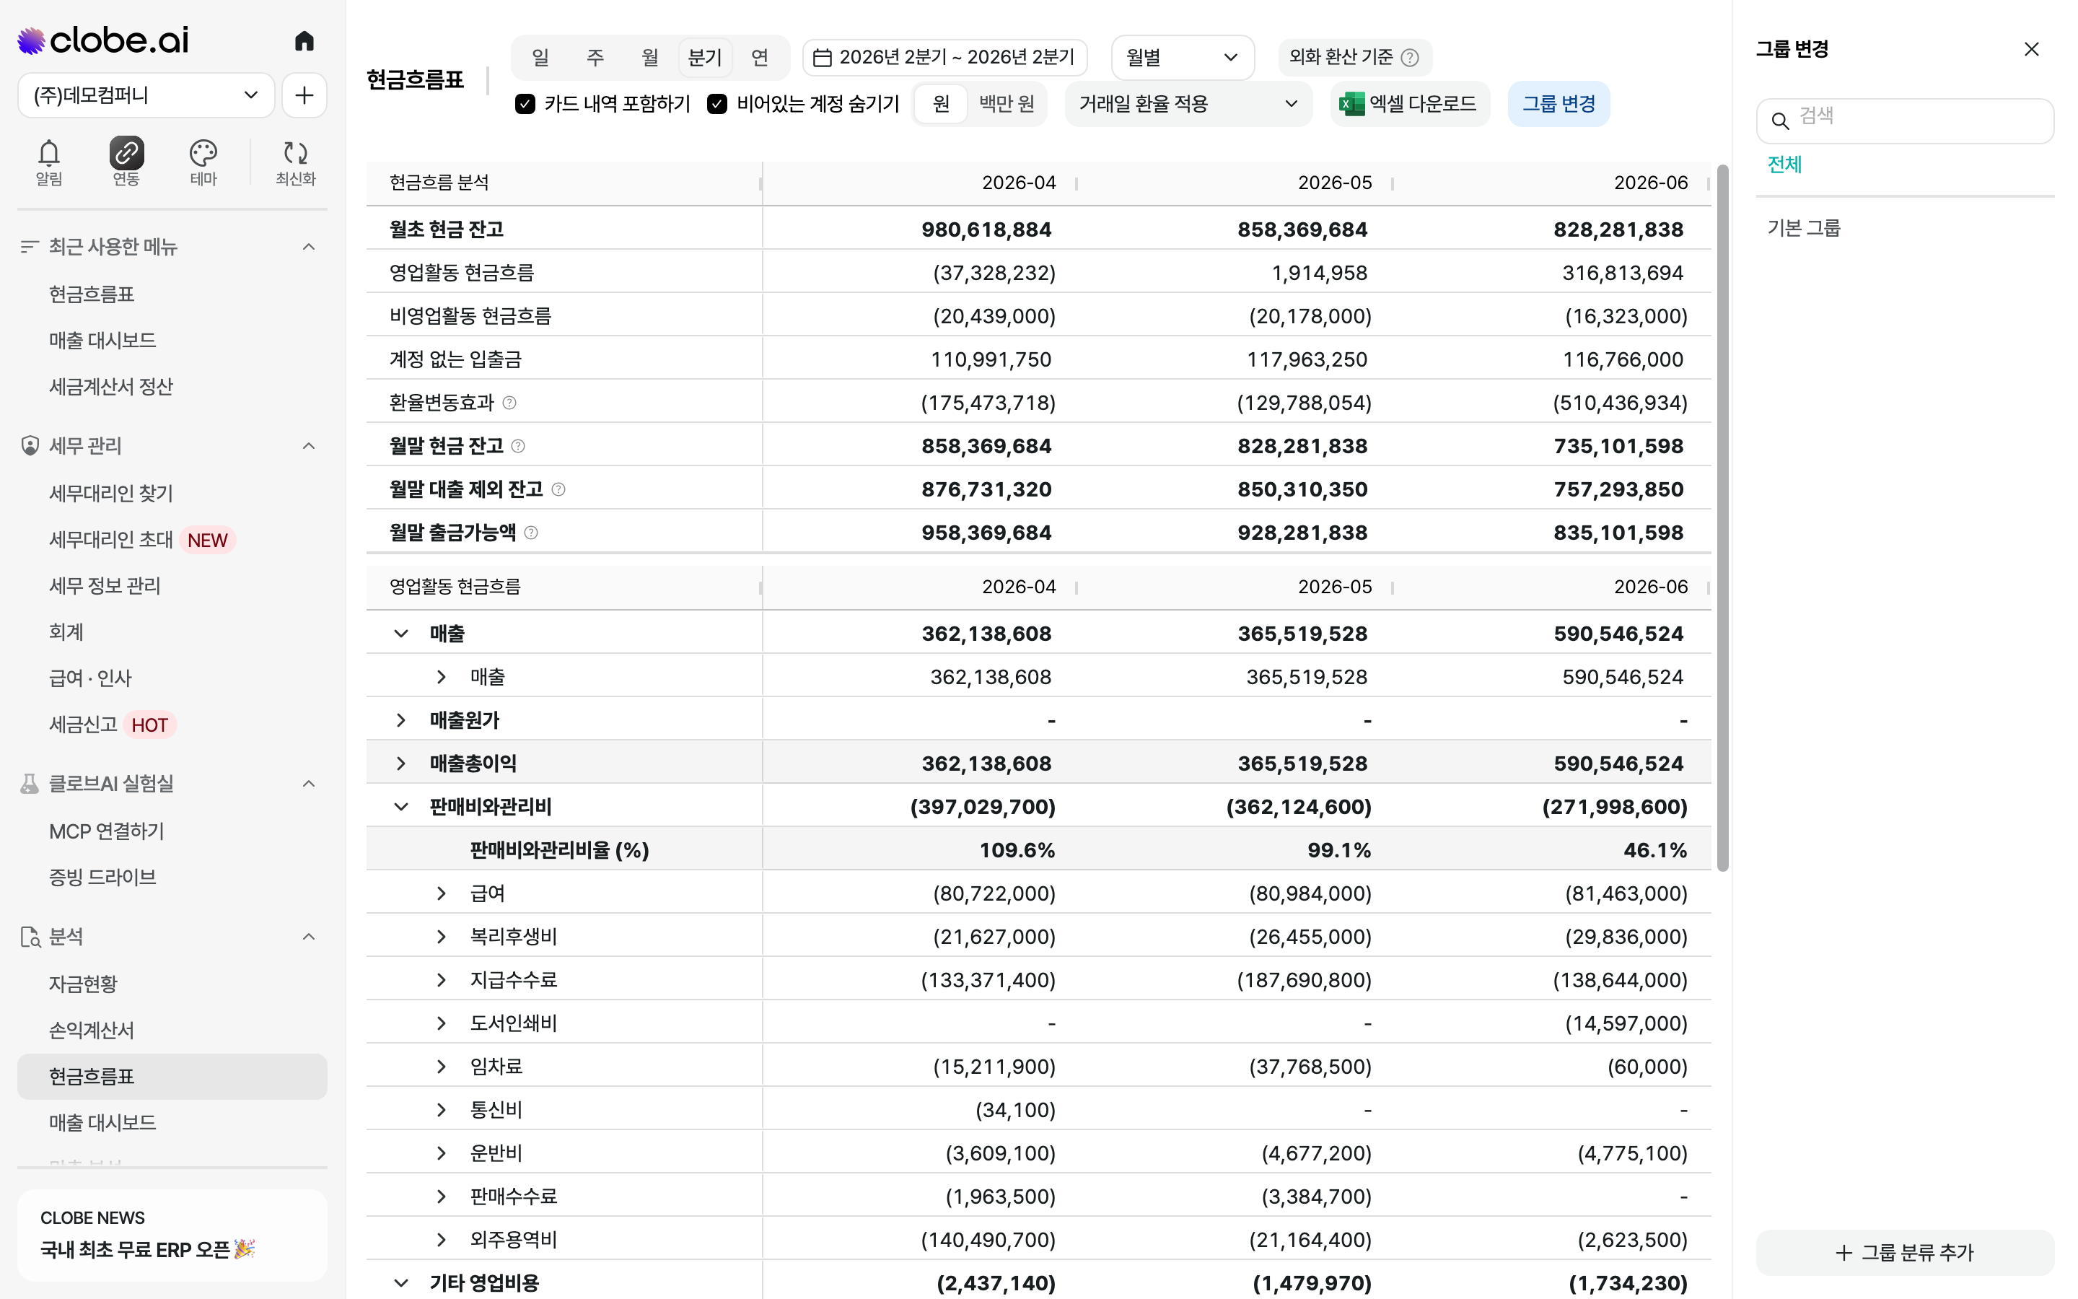The height and width of the screenshot is (1299, 2078).
Task: Switch period to 연
Action: [760, 58]
